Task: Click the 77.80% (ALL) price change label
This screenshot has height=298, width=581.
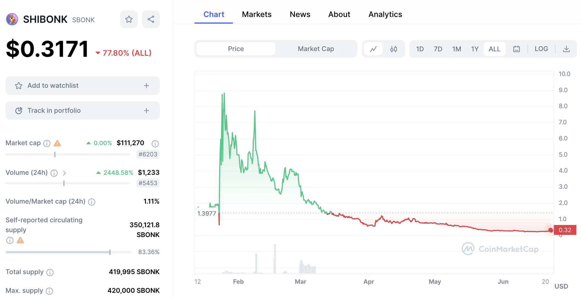Action: click(x=123, y=53)
